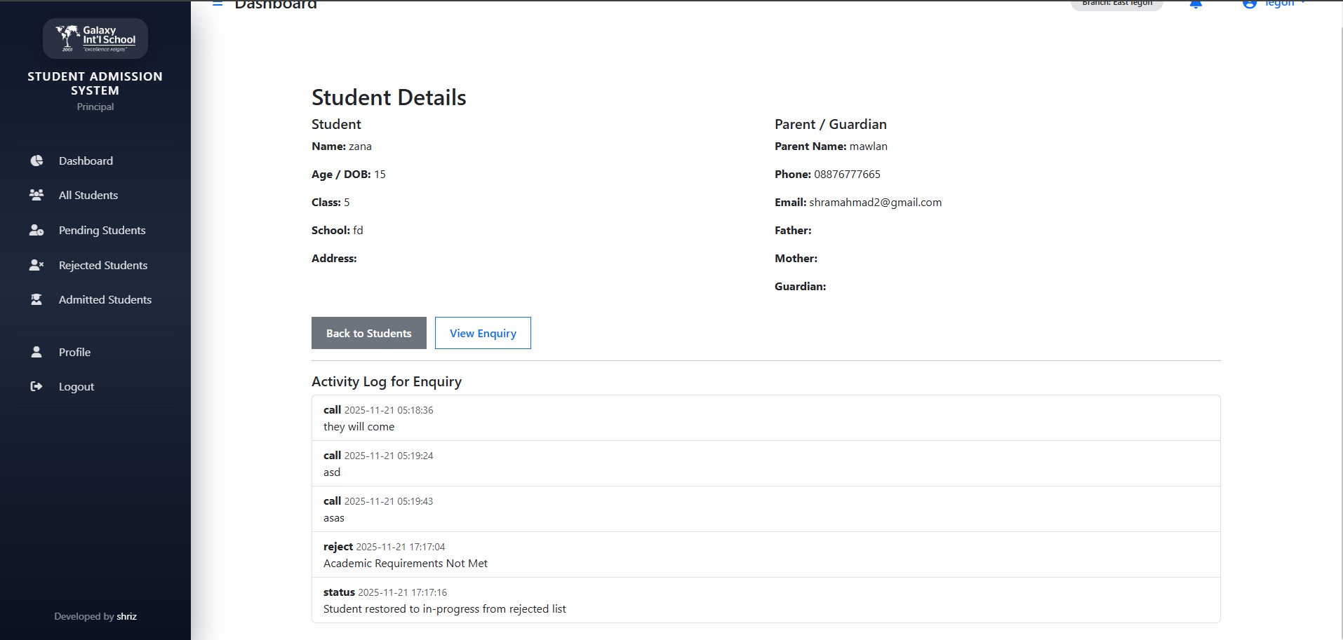Click the View Enquiry button
Image resolution: width=1343 pixels, height=640 pixels.
[483, 333]
